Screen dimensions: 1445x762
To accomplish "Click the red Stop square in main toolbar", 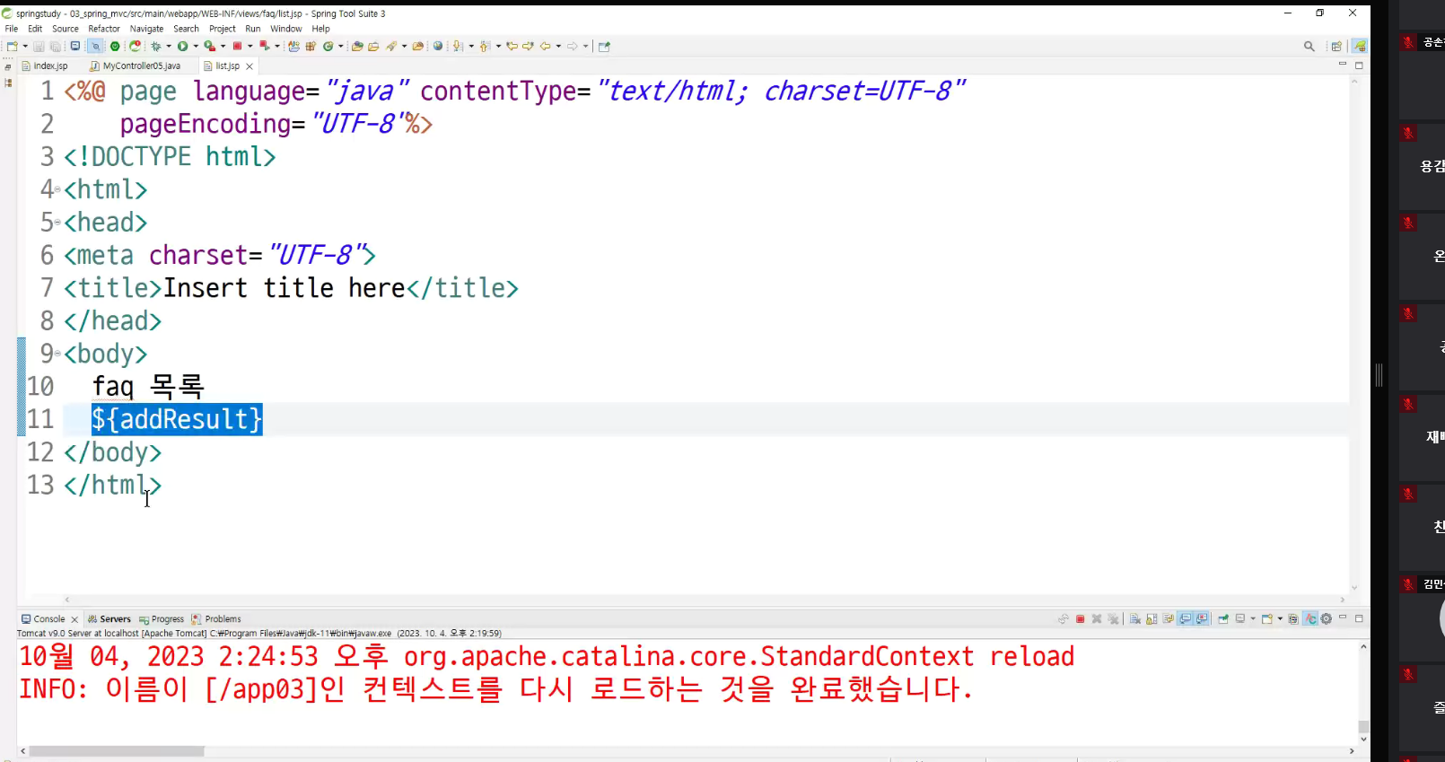I will point(237,46).
